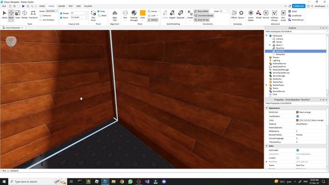This screenshot has height=185, width=329.
Task: Click the Color property swatch
Action: (x=297, y=120)
